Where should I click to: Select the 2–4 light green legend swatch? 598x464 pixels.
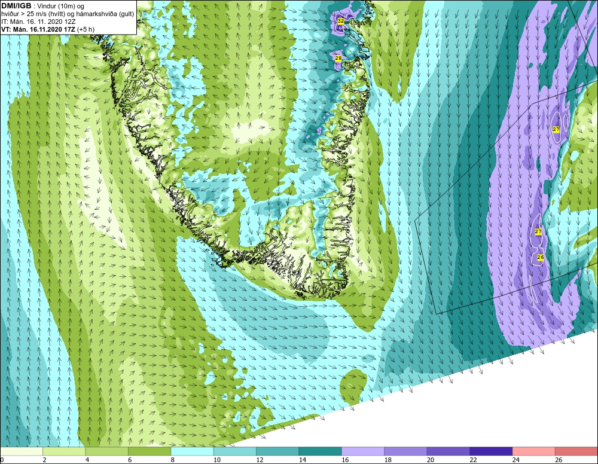[x=64, y=451]
